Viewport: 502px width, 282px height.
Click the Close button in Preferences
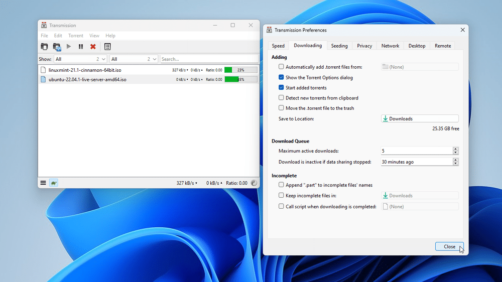tap(449, 246)
